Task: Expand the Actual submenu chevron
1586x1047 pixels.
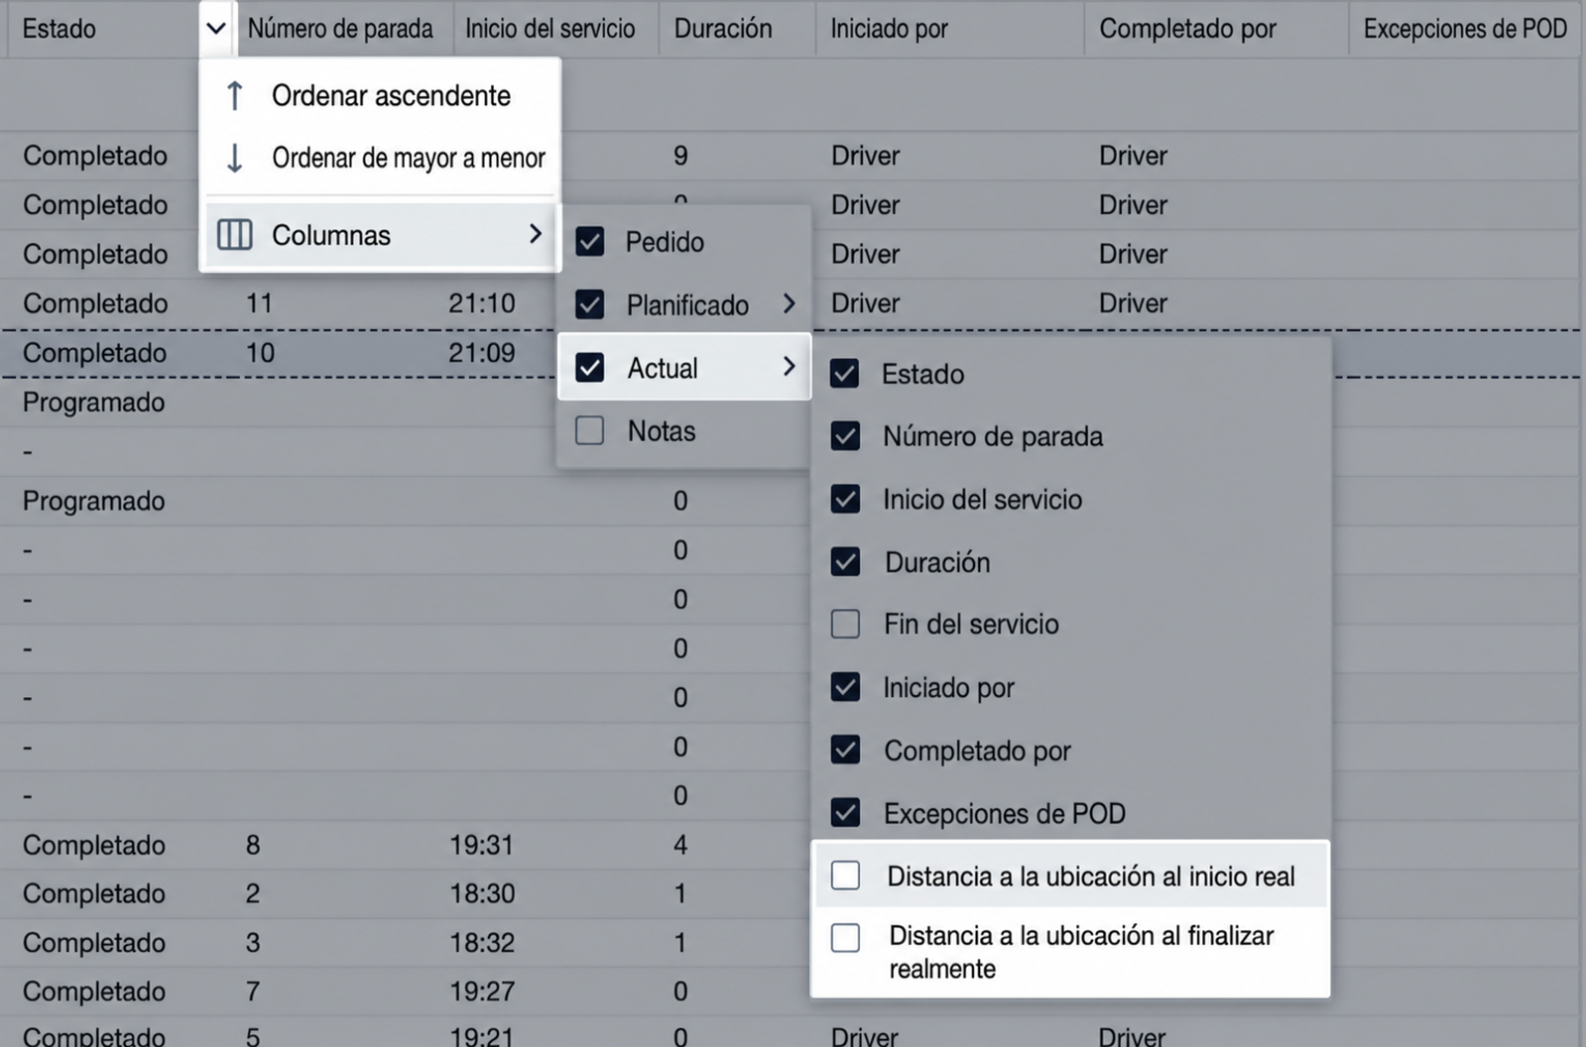Action: point(789,367)
